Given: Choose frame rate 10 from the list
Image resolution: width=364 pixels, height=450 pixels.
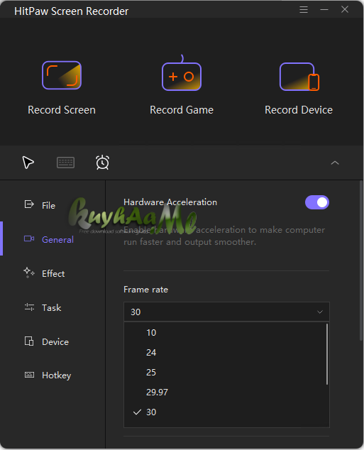Looking at the screenshot, I should tap(225, 333).
